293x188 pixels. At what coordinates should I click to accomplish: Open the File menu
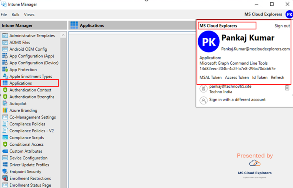[4, 15]
